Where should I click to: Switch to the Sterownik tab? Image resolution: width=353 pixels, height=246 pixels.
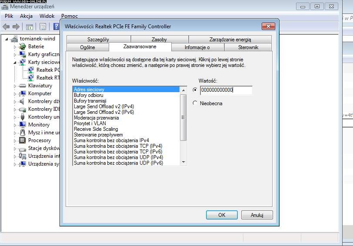[248, 47]
